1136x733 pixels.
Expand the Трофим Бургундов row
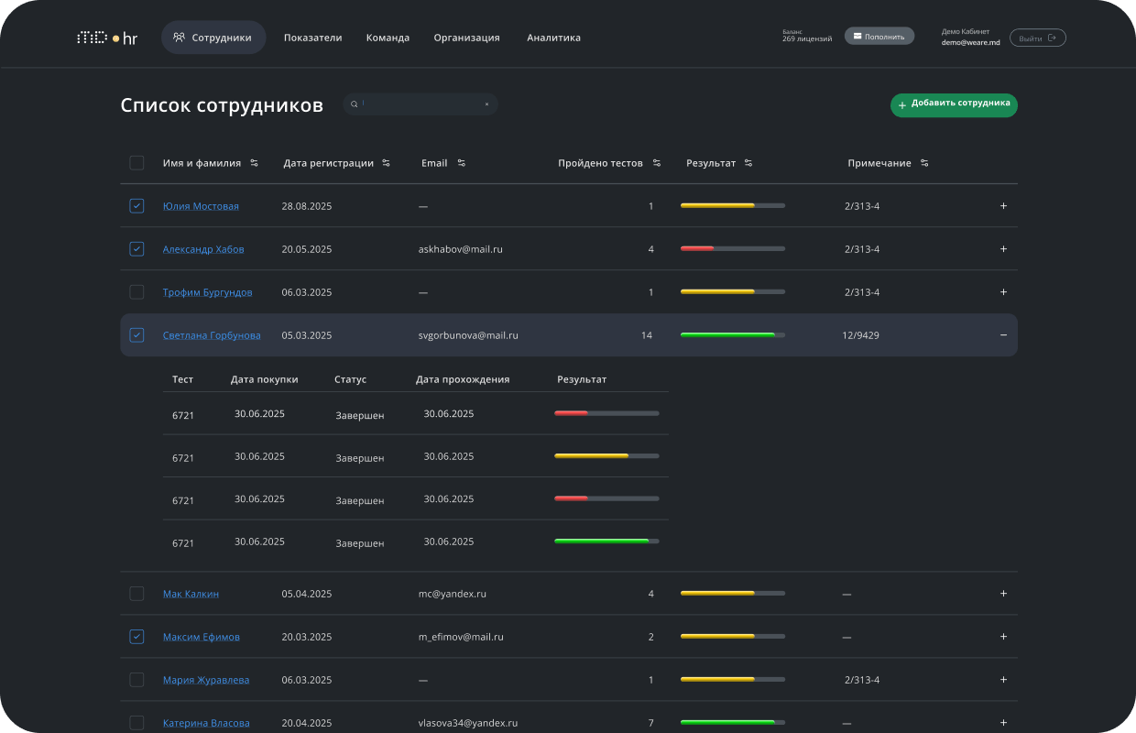coord(1003,292)
